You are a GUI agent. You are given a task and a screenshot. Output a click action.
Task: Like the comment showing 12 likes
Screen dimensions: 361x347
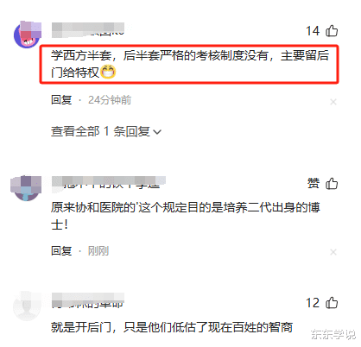(x=332, y=303)
